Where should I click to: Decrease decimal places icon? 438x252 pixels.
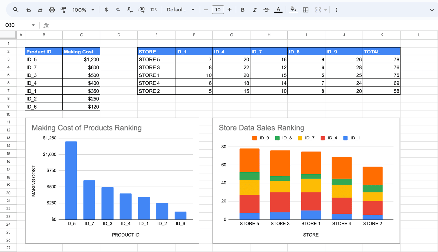[130, 10]
